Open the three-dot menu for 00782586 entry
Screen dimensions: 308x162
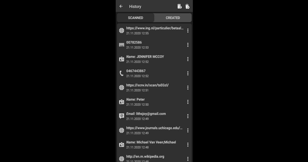188,45
